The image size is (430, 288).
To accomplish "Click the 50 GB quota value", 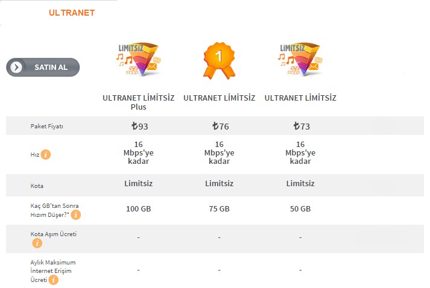I will coord(300,209).
